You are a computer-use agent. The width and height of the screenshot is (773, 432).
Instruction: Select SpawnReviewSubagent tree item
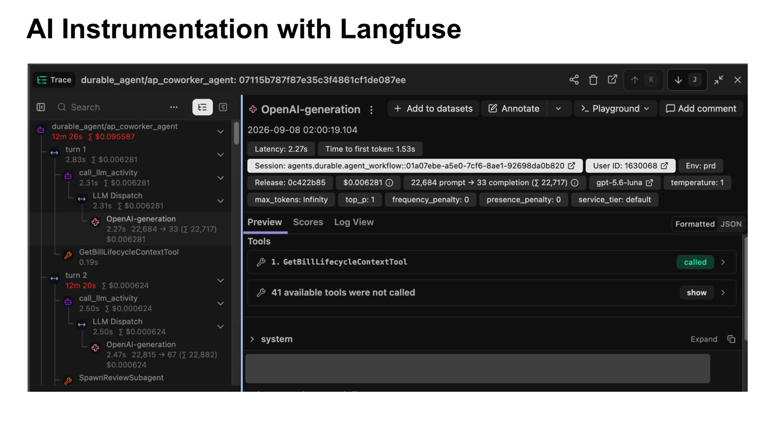tap(121, 378)
